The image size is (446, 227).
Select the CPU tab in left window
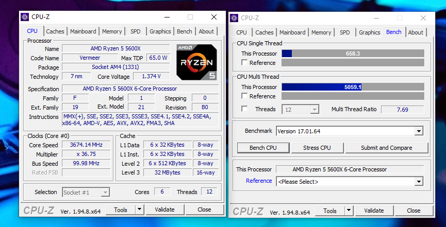(x=32, y=31)
